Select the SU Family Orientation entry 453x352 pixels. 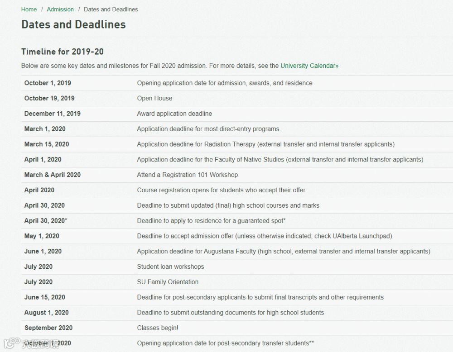pyautogui.click(x=168, y=282)
